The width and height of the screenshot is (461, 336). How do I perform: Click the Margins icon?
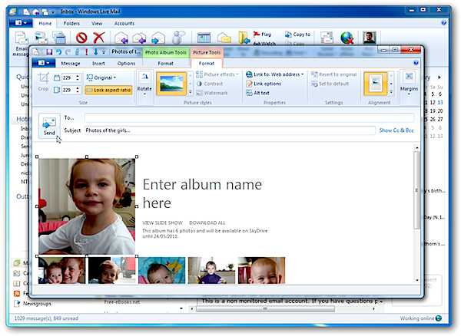point(409,82)
